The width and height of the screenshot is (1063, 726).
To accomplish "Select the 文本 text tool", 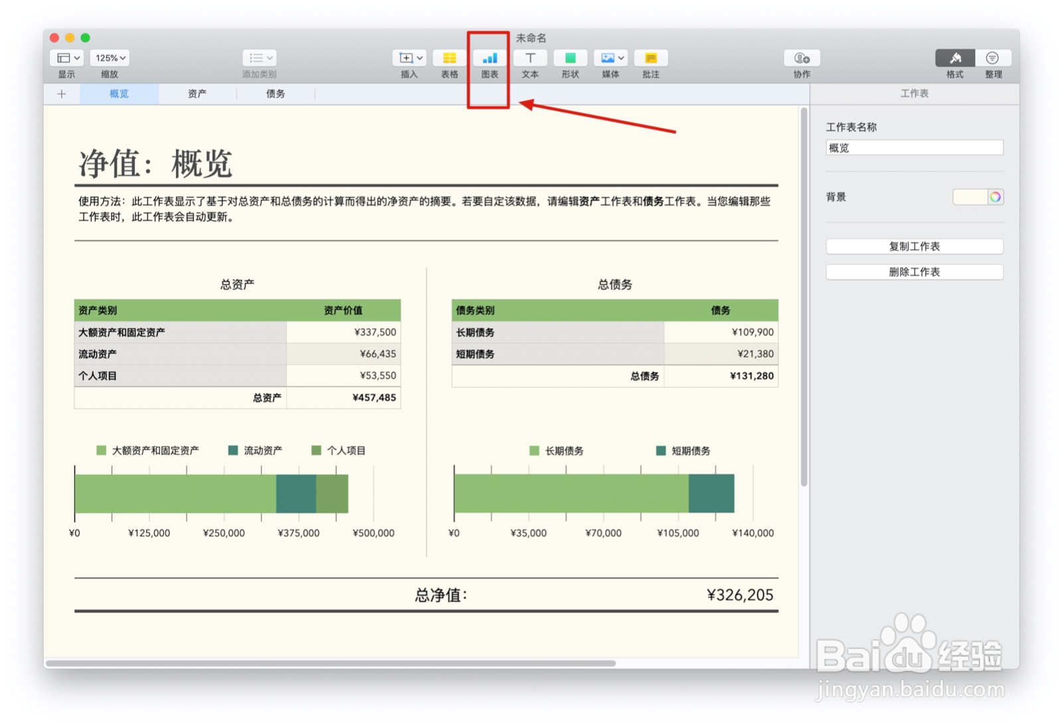I will [530, 58].
